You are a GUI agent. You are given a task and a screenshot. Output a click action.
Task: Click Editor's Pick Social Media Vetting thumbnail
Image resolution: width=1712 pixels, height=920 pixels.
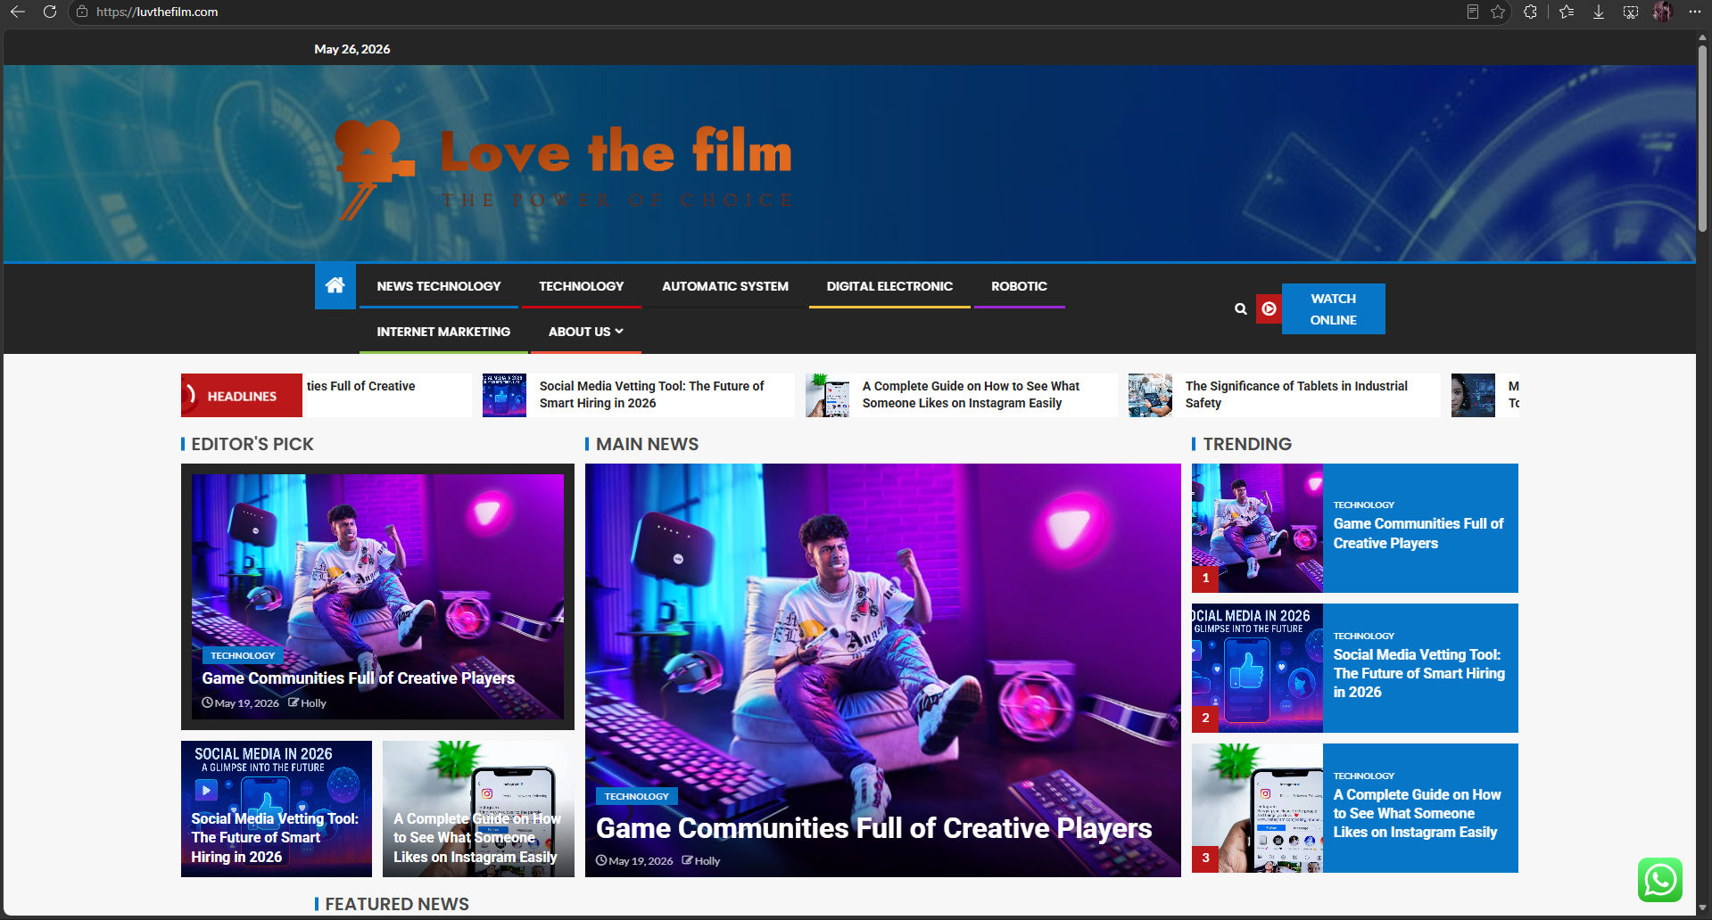point(276,809)
